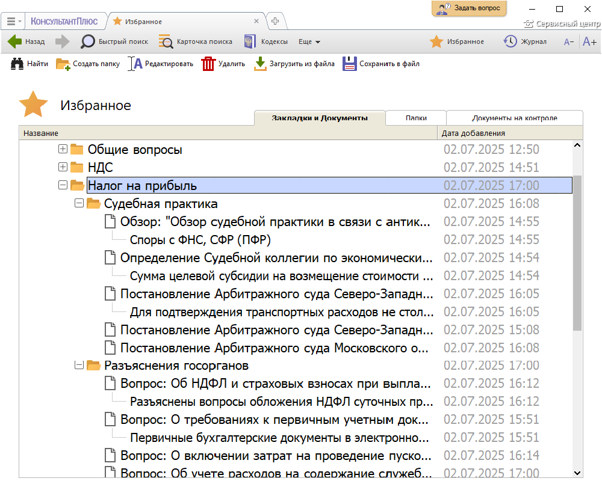Screen dimensions: 602x481
Task: Click document icon of Определение Судебной коллегии
Action: 110,257
